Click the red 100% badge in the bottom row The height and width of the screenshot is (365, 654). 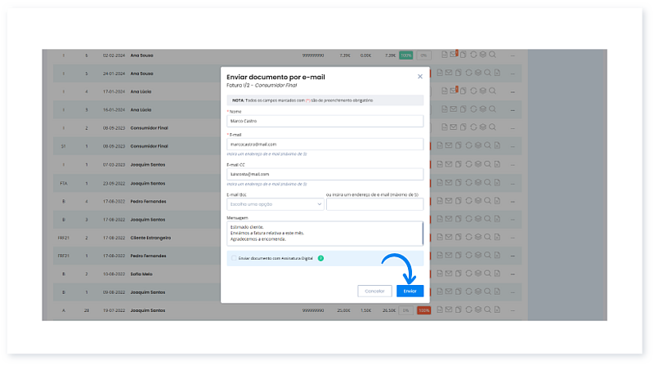(x=423, y=310)
